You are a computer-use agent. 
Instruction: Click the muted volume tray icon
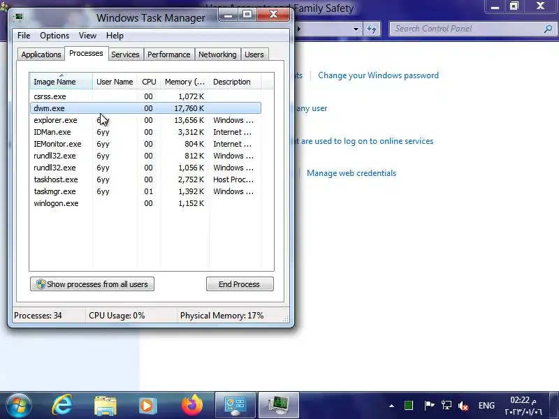(x=463, y=406)
